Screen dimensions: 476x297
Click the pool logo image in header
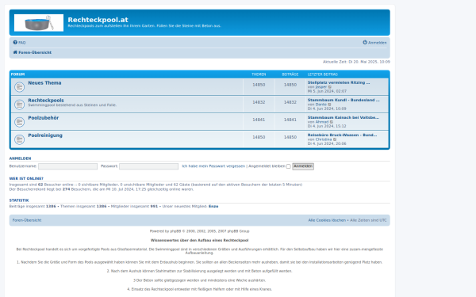click(39, 23)
